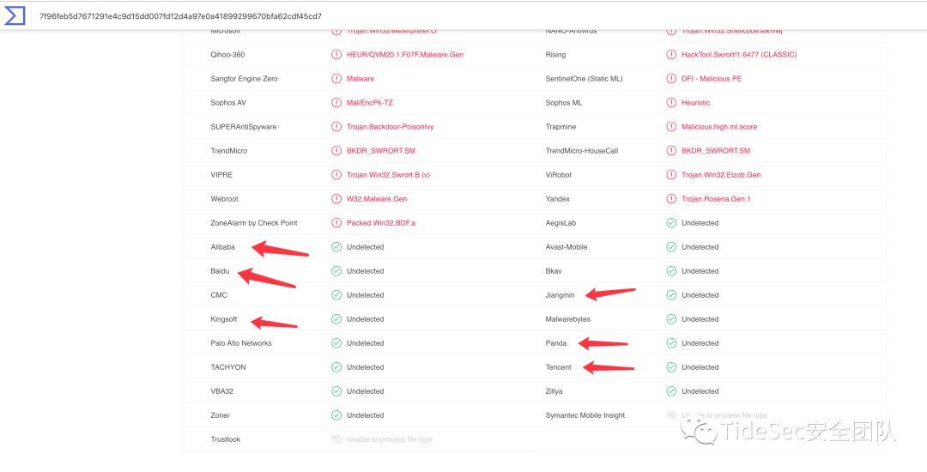Click the BKDR_SWRORT.SM result for TrendMicro
The height and width of the screenshot is (472, 927).
click(381, 151)
